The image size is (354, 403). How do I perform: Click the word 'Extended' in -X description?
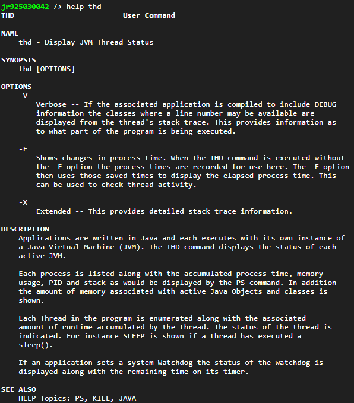[x=53, y=211]
